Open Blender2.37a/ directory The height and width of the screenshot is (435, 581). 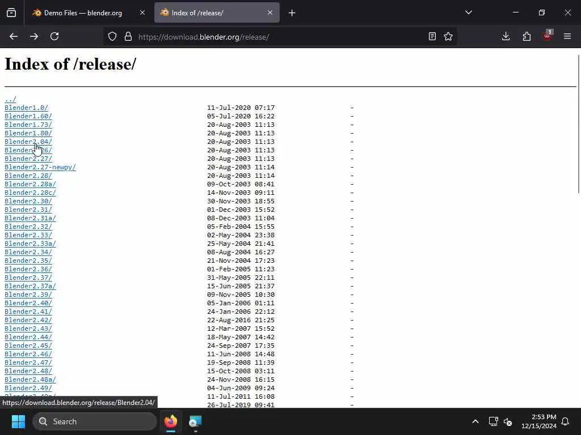click(x=30, y=286)
